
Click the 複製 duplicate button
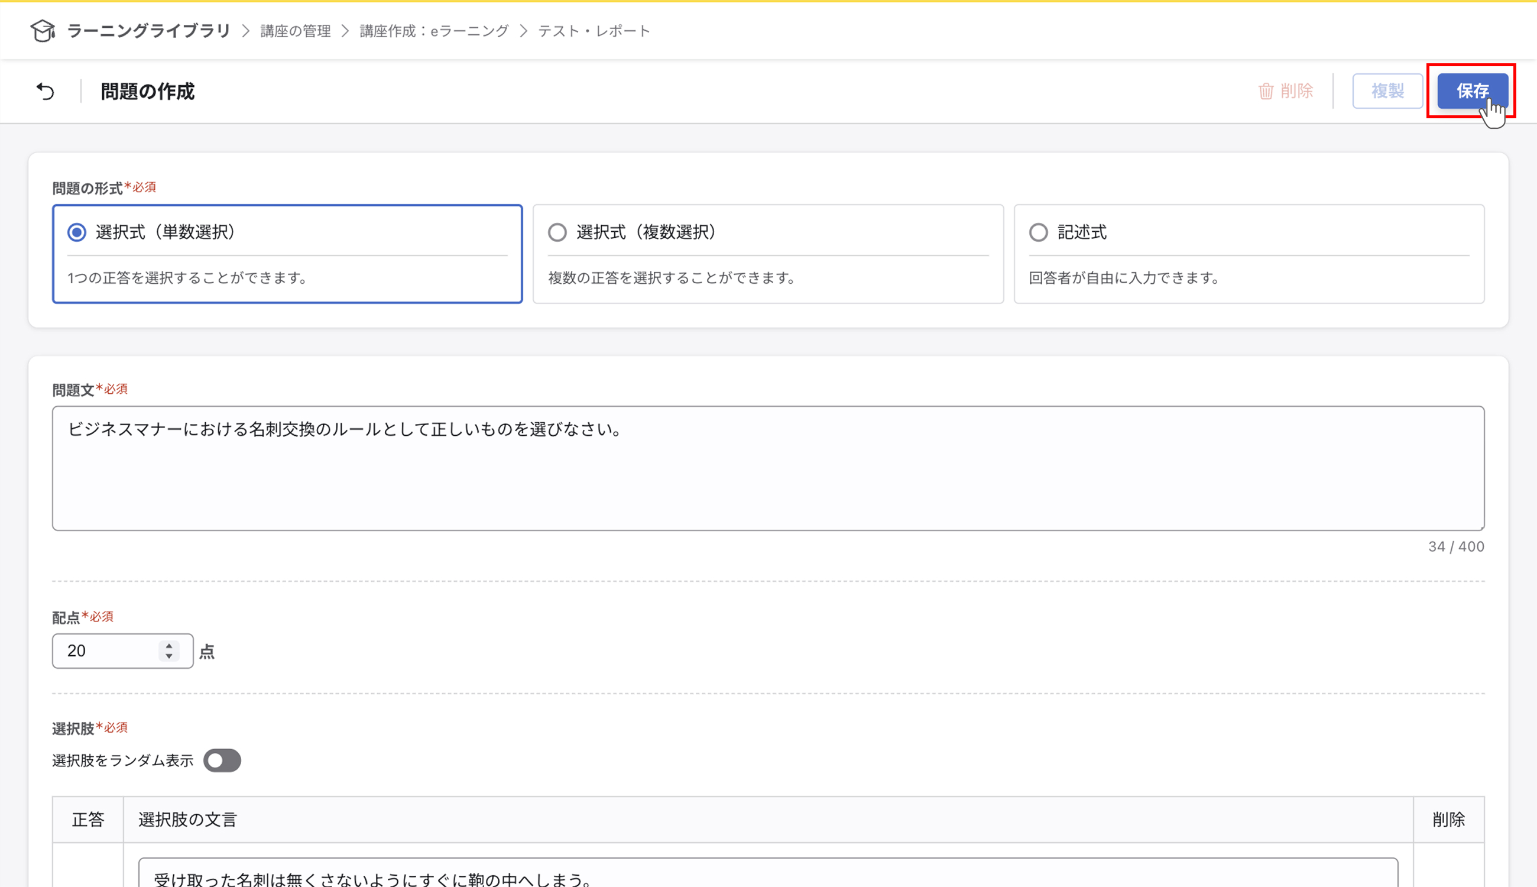[x=1388, y=91]
